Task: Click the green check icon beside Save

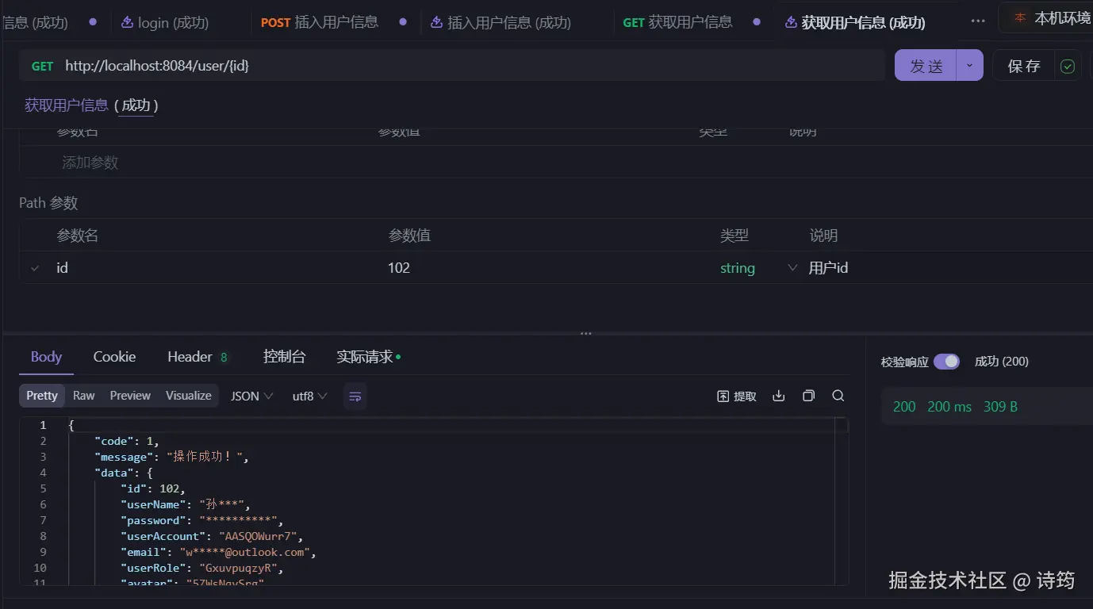Action: point(1068,66)
